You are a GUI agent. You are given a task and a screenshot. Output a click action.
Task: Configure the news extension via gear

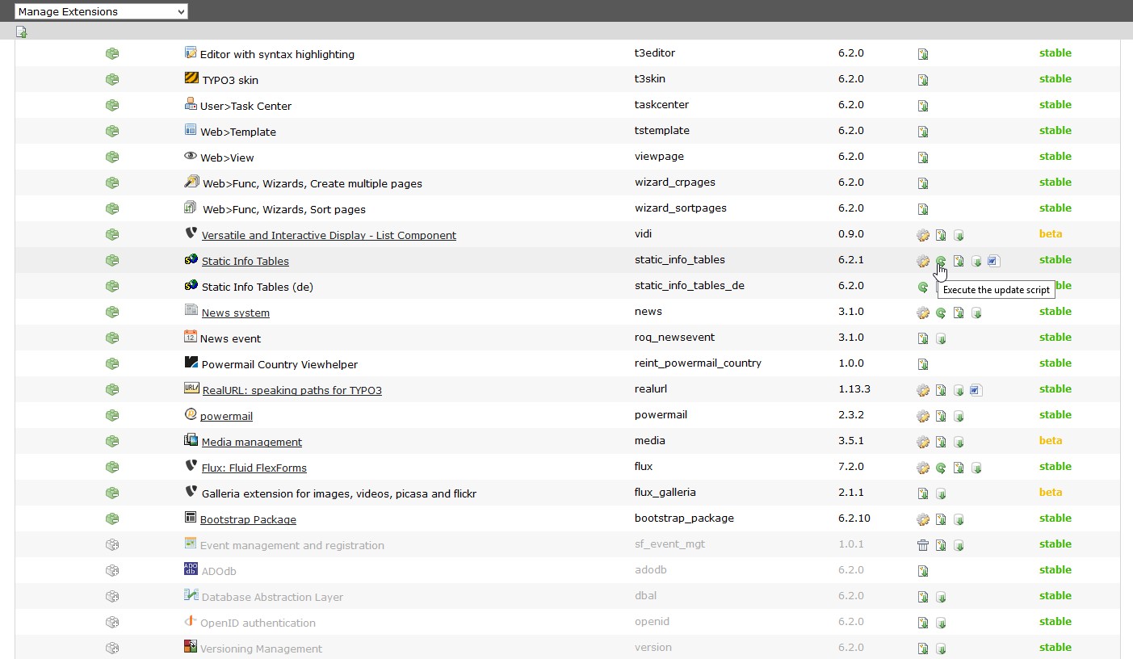[923, 313]
